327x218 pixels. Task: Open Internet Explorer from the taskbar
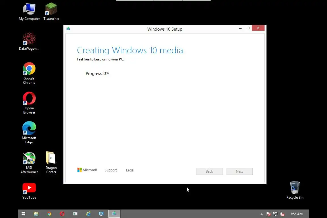coord(88,214)
